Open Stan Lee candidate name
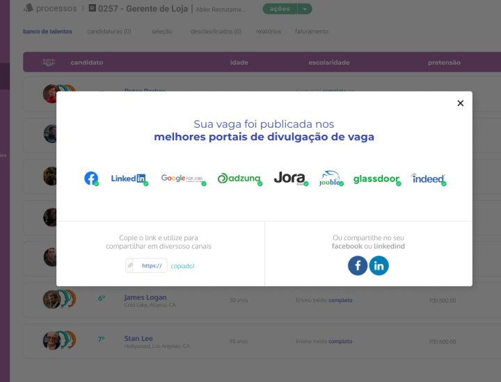 [x=138, y=338]
